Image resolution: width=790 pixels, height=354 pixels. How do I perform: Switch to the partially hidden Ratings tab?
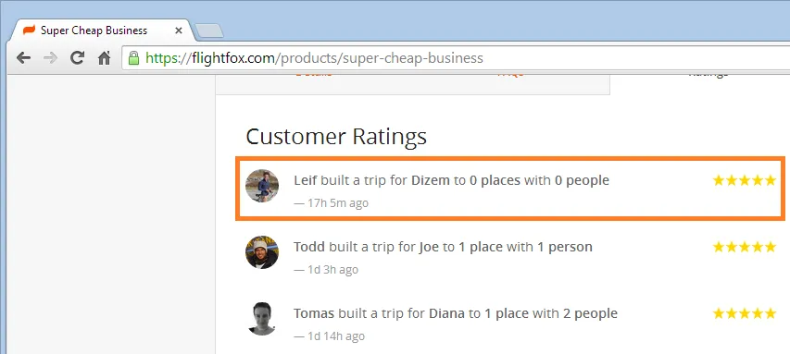(x=708, y=75)
